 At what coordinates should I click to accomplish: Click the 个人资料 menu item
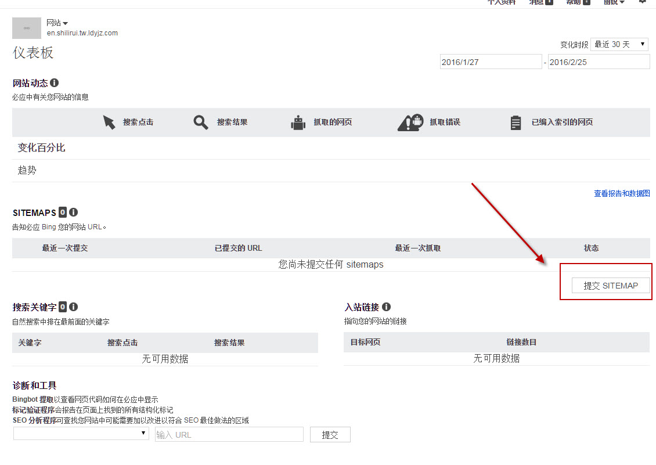(502, 2)
